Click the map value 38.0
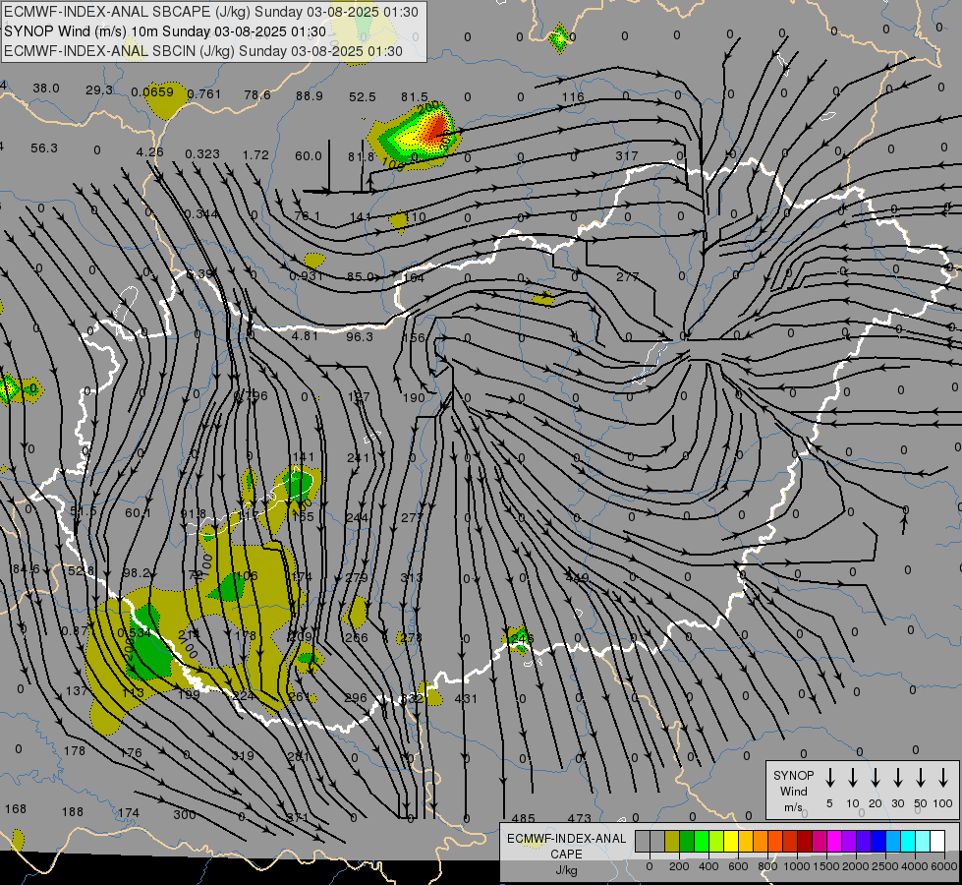The width and height of the screenshot is (962, 885). [46, 88]
